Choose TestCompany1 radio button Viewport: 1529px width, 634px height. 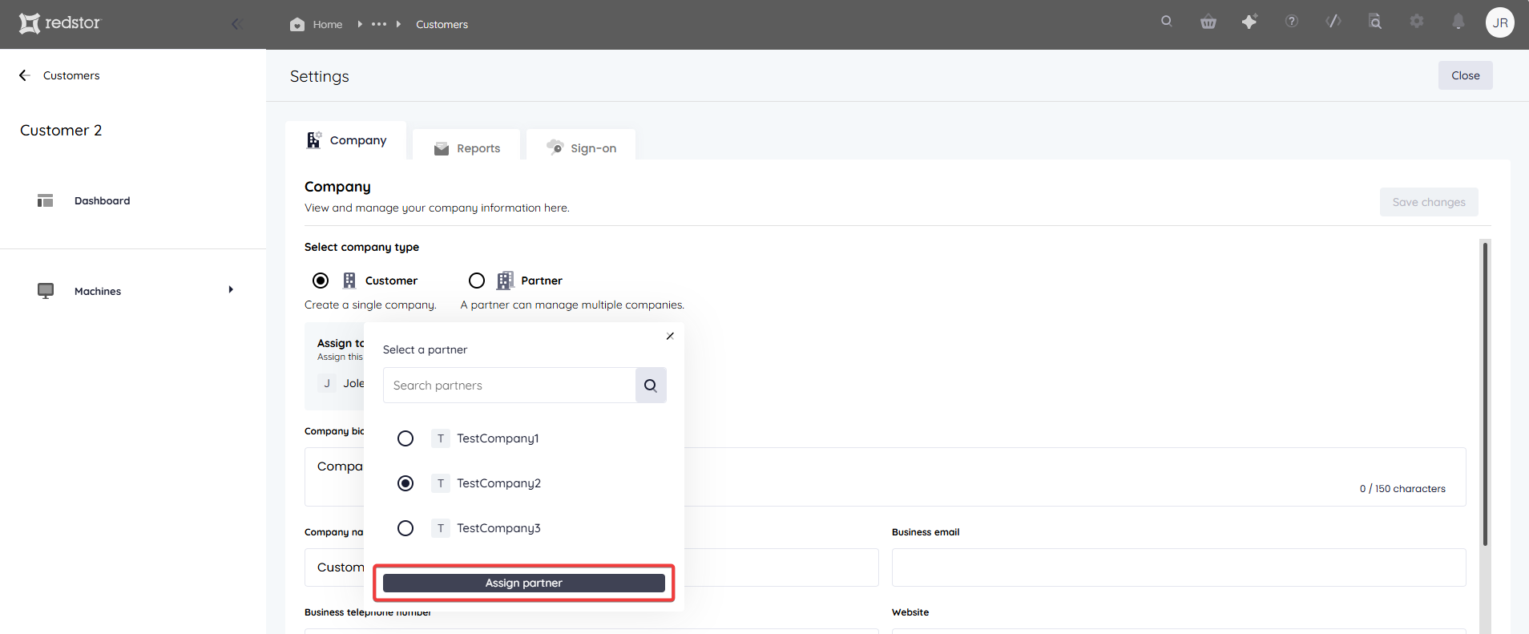(405, 438)
